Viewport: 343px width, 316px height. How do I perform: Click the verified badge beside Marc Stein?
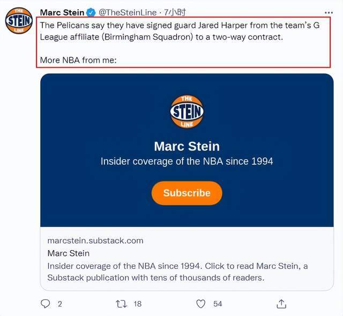point(91,12)
